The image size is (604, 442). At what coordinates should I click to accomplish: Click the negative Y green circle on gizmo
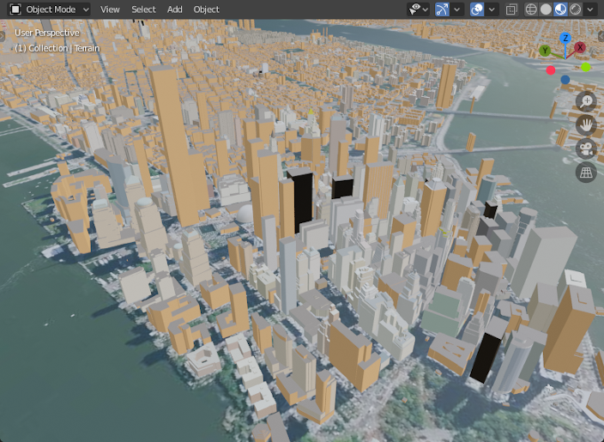[x=586, y=67]
